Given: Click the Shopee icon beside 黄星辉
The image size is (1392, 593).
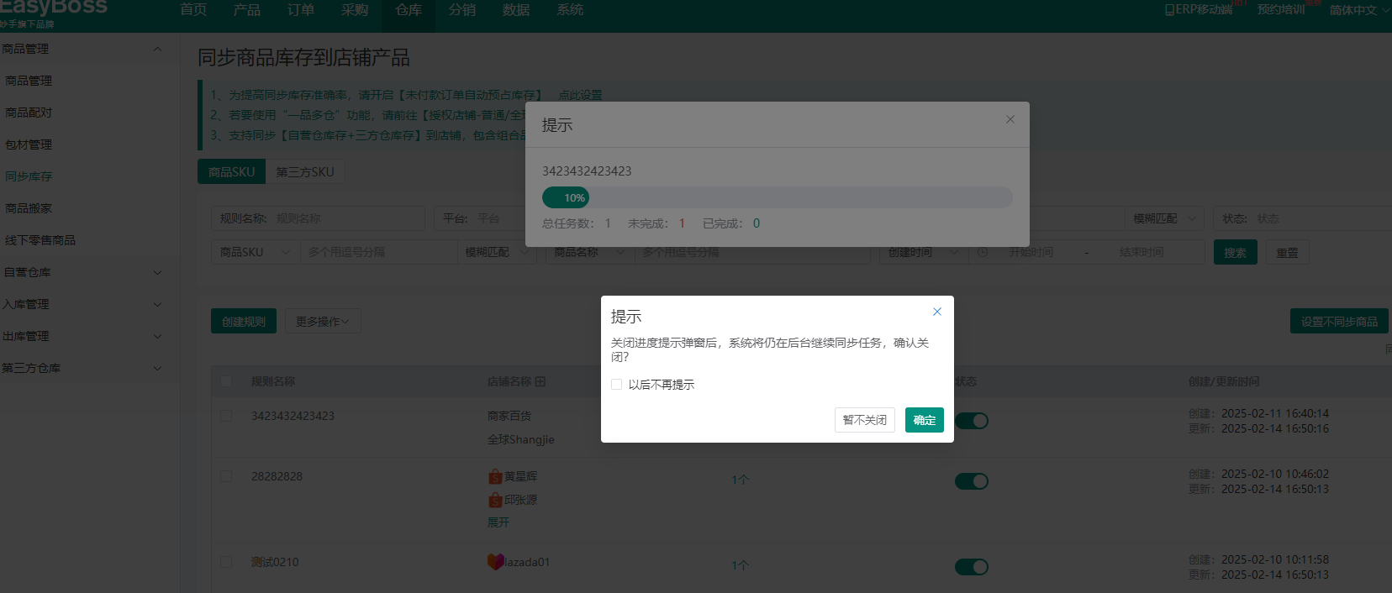Looking at the screenshot, I should pos(495,476).
